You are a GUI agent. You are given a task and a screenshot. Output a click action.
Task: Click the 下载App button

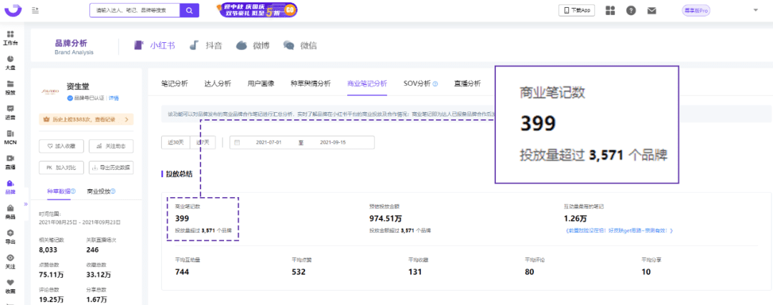[576, 10]
